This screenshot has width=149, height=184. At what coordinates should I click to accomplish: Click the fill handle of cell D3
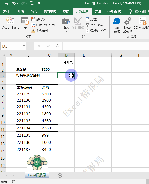(74, 78)
